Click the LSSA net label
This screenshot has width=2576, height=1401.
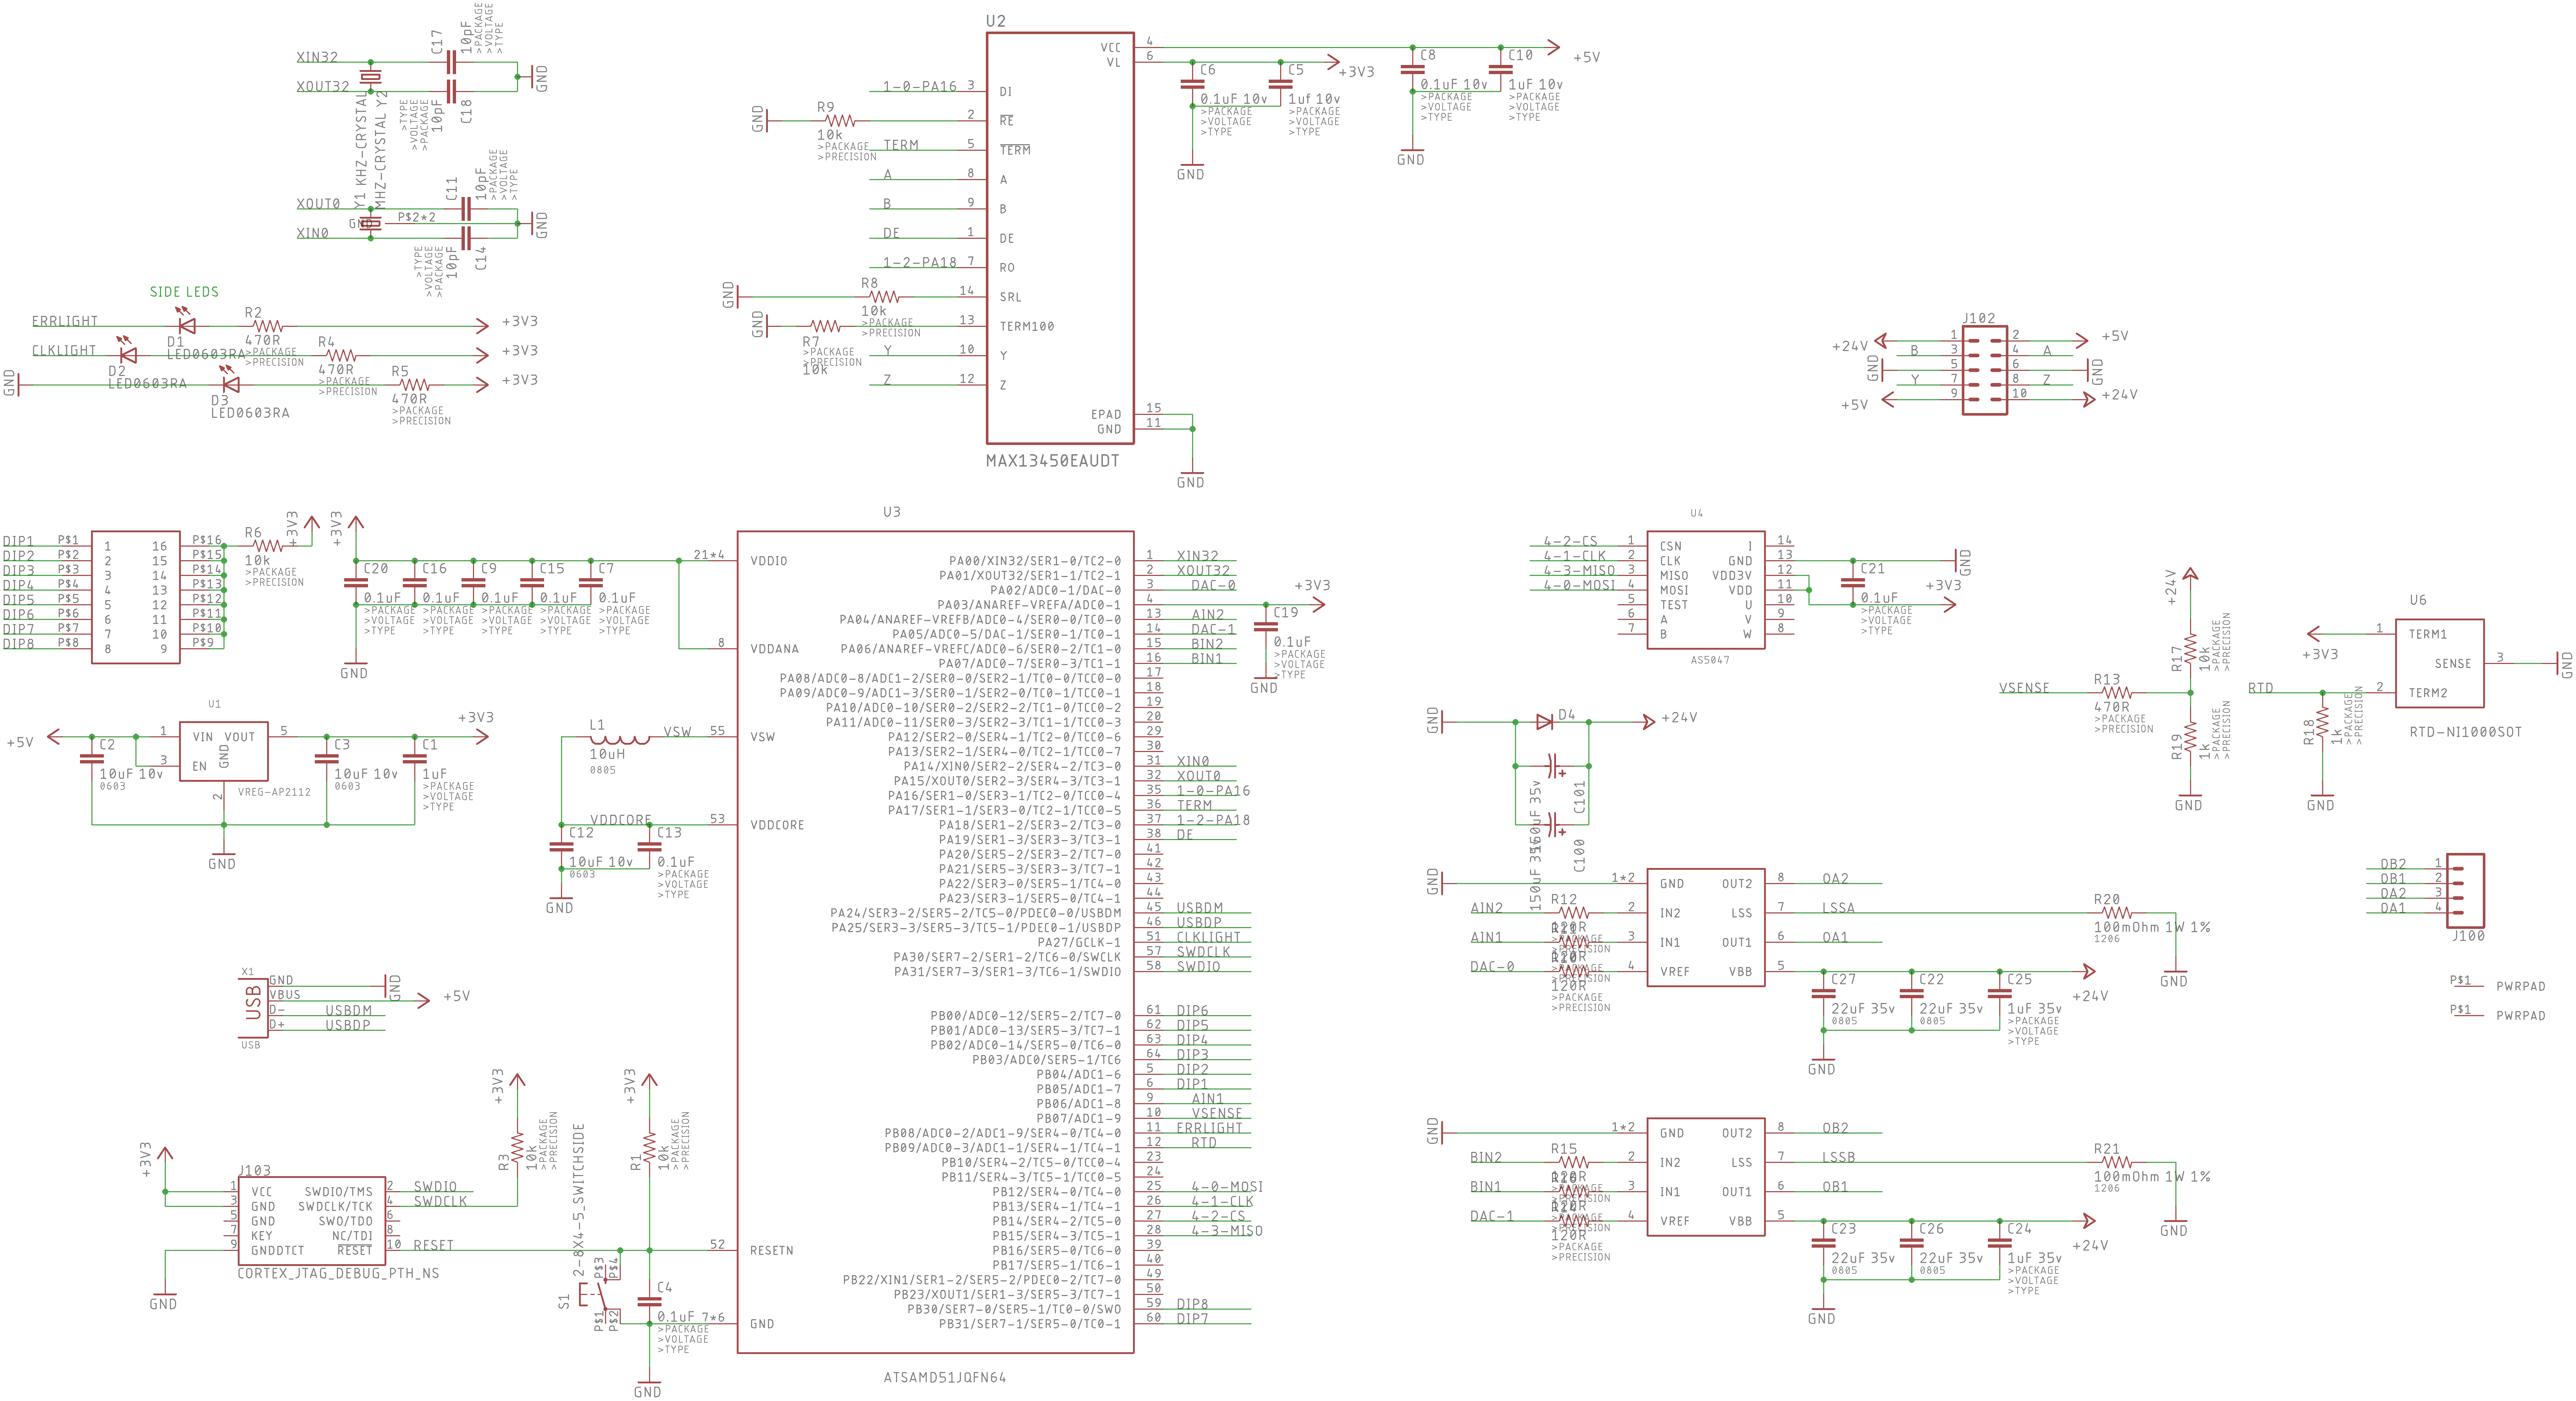pyautogui.click(x=1838, y=908)
